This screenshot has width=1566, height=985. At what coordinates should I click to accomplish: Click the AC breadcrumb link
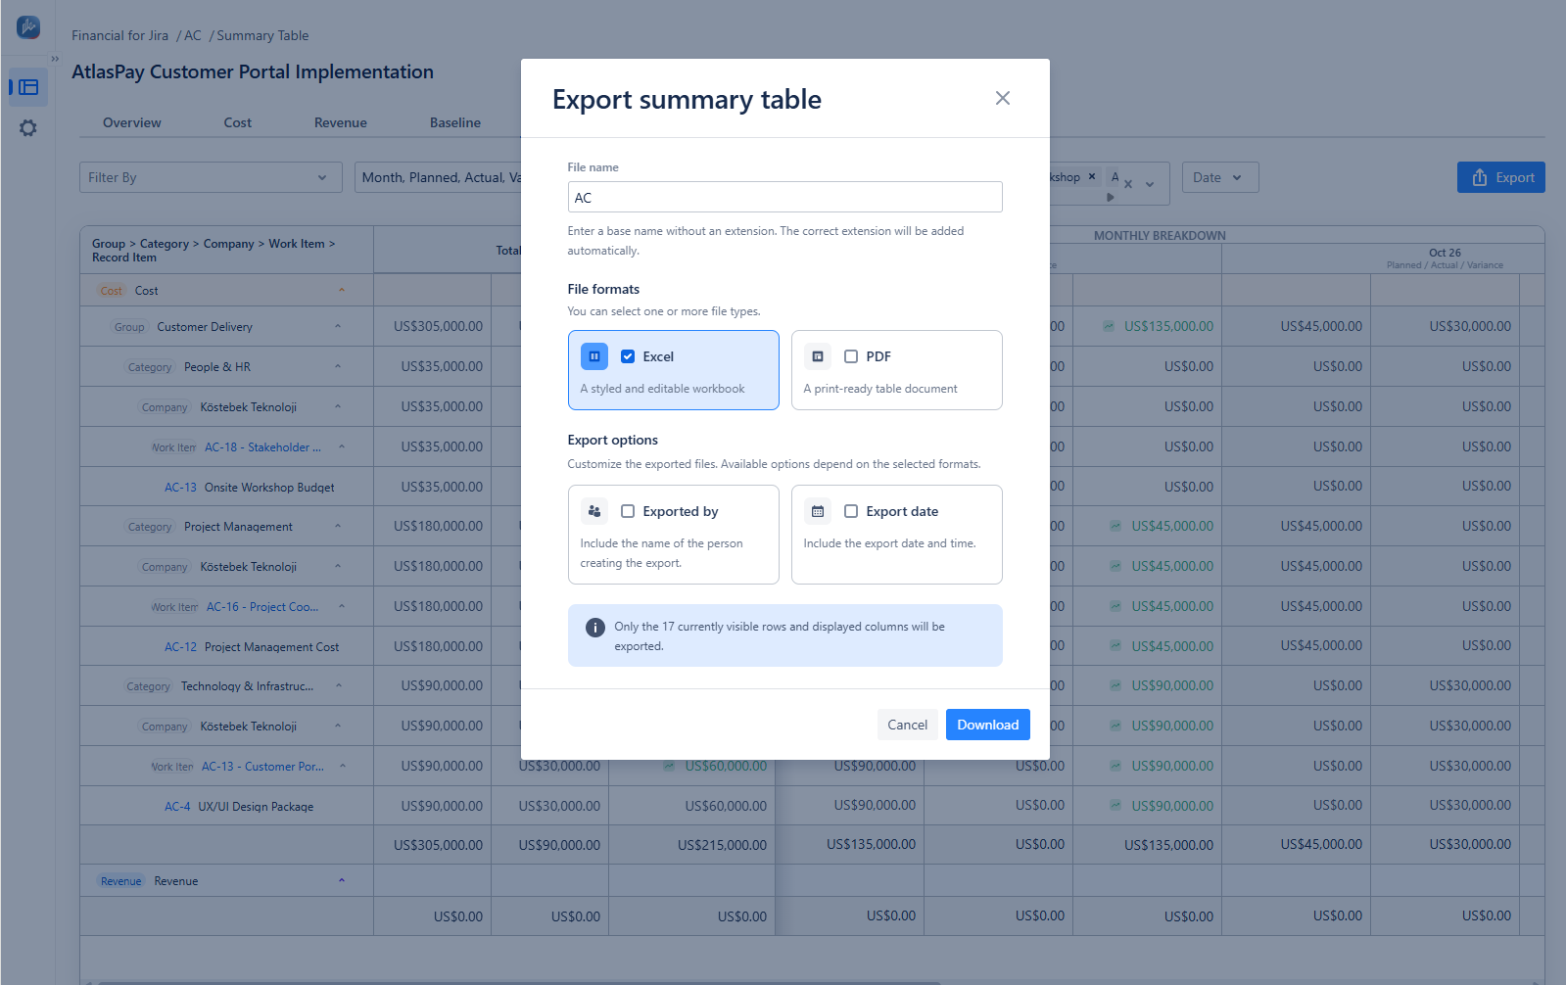point(193,35)
